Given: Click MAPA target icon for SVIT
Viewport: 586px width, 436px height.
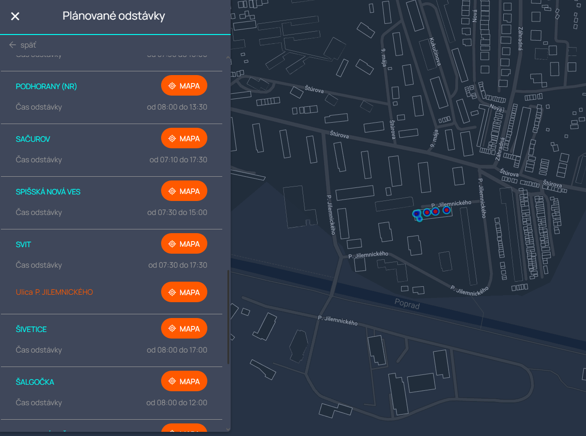Looking at the screenshot, I should click(172, 244).
